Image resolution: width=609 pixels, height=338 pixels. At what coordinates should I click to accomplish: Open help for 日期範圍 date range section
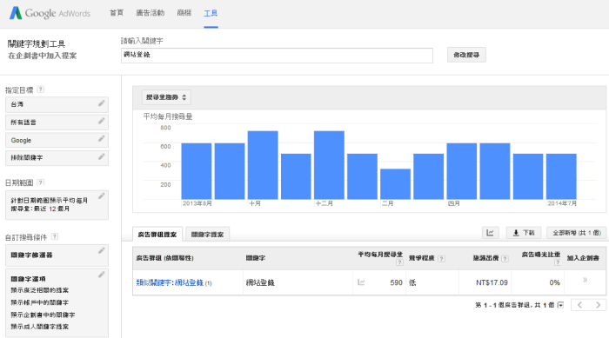40,182
